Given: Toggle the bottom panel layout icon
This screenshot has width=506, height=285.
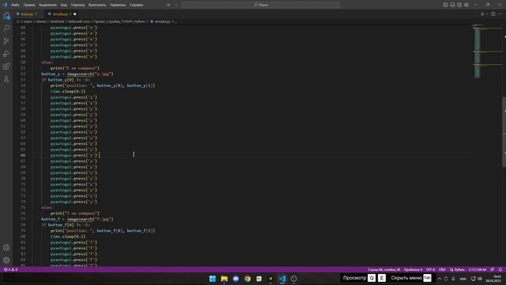Looking at the screenshot, I should (x=452, y=5).
